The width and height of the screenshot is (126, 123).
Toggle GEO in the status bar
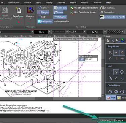click(x=109, y=121)
